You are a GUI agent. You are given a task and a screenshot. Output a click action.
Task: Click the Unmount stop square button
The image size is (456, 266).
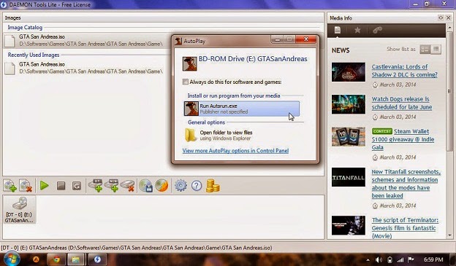click(x=61, y=186)
